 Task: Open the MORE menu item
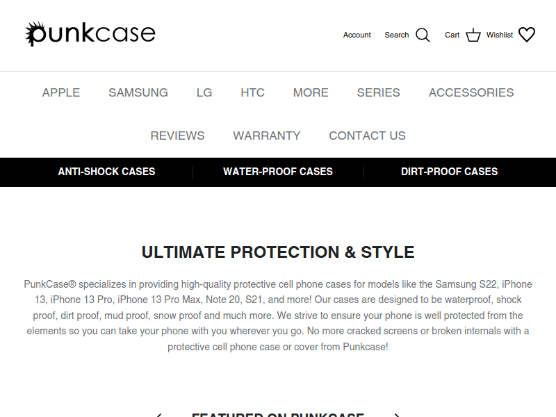coord(310,92)
